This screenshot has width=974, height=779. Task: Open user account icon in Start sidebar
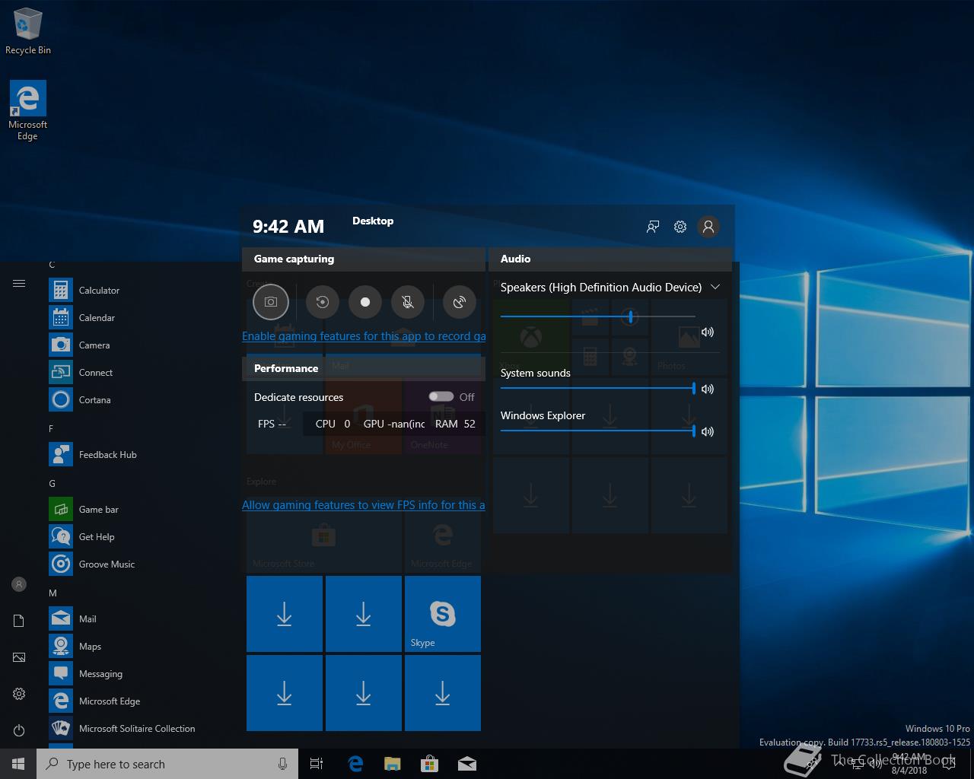coord(19,584)
